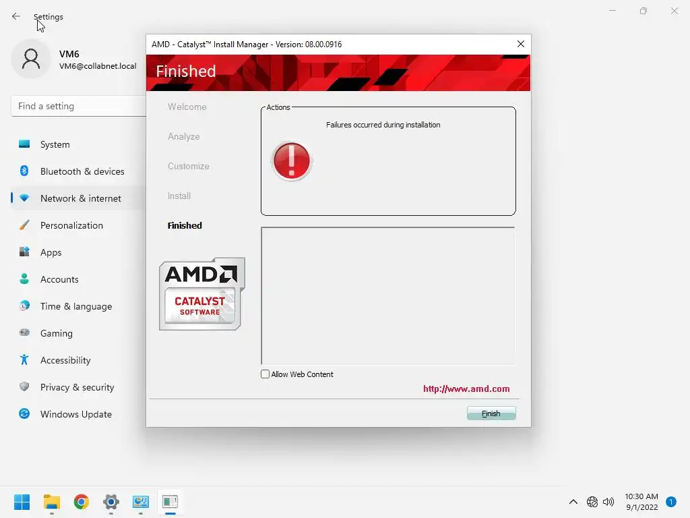Click the Finish button in the AMD installer
690x518 pixels.
coord(491,413)
